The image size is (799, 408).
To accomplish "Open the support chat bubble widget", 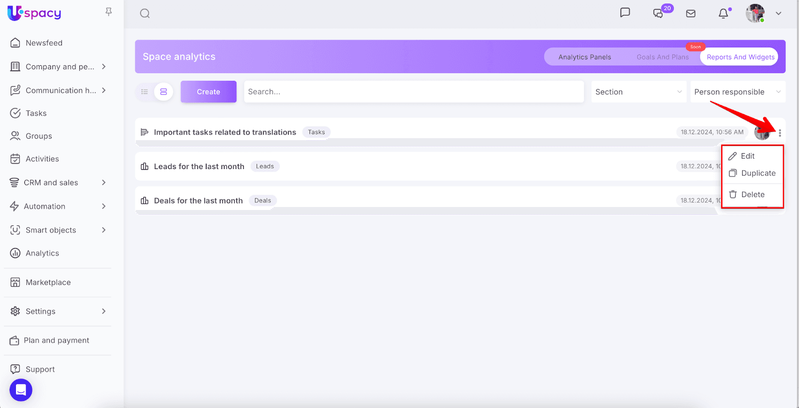I will click(x=21, y=390).
